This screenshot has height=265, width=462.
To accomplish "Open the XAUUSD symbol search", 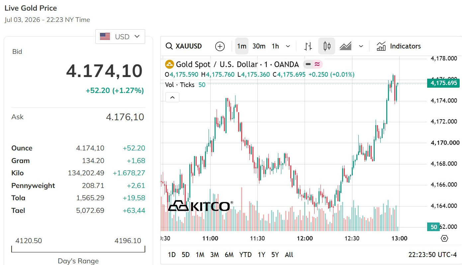I will click(x=184, y=46).
